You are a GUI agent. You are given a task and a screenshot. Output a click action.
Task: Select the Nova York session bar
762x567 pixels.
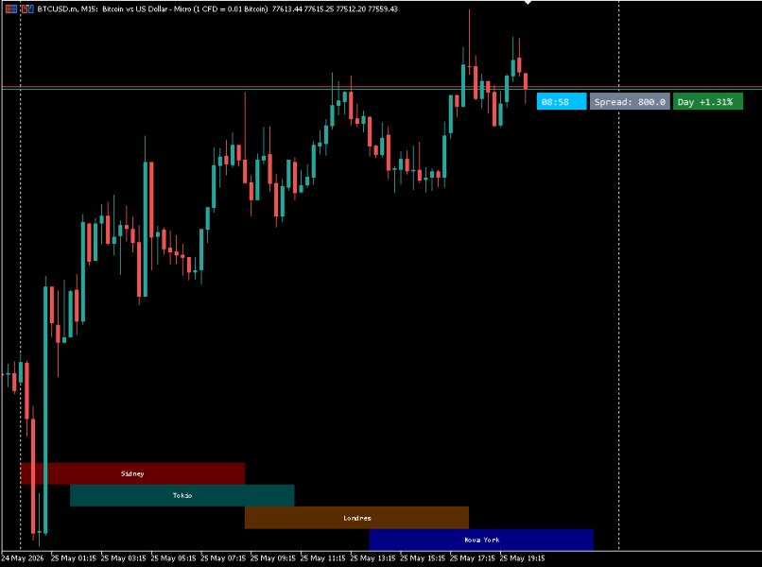click(481, 540)
